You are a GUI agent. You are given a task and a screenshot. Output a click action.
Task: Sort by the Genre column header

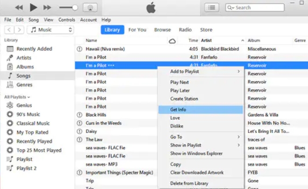300,41
